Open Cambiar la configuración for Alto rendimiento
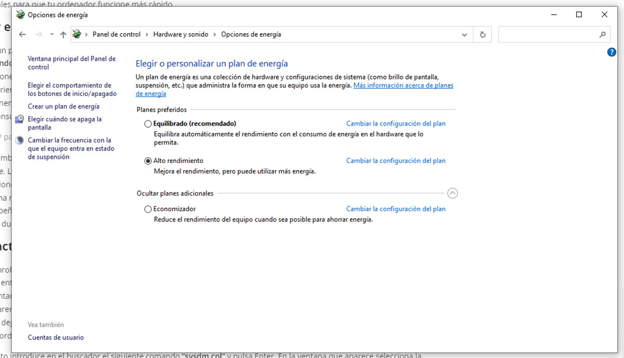The width and height of the screenshot is (624, 358). click(x=396, y=161)
